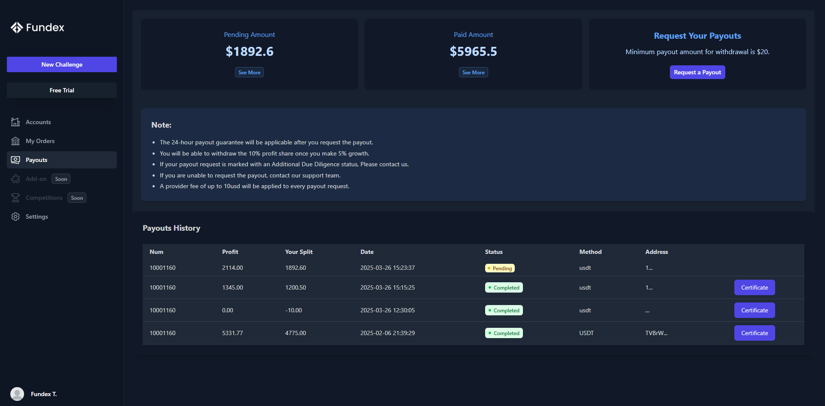Click the Fundex logo

point(37,27)
